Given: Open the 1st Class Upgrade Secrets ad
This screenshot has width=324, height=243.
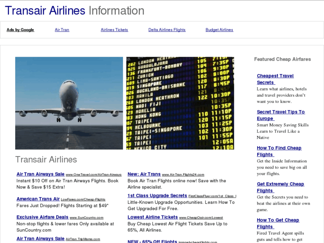Looking at the screenshot, I should (x=157, y=196).
